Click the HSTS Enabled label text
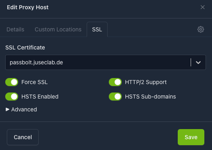Screen dimensions: 212x150 click(40, 97)
